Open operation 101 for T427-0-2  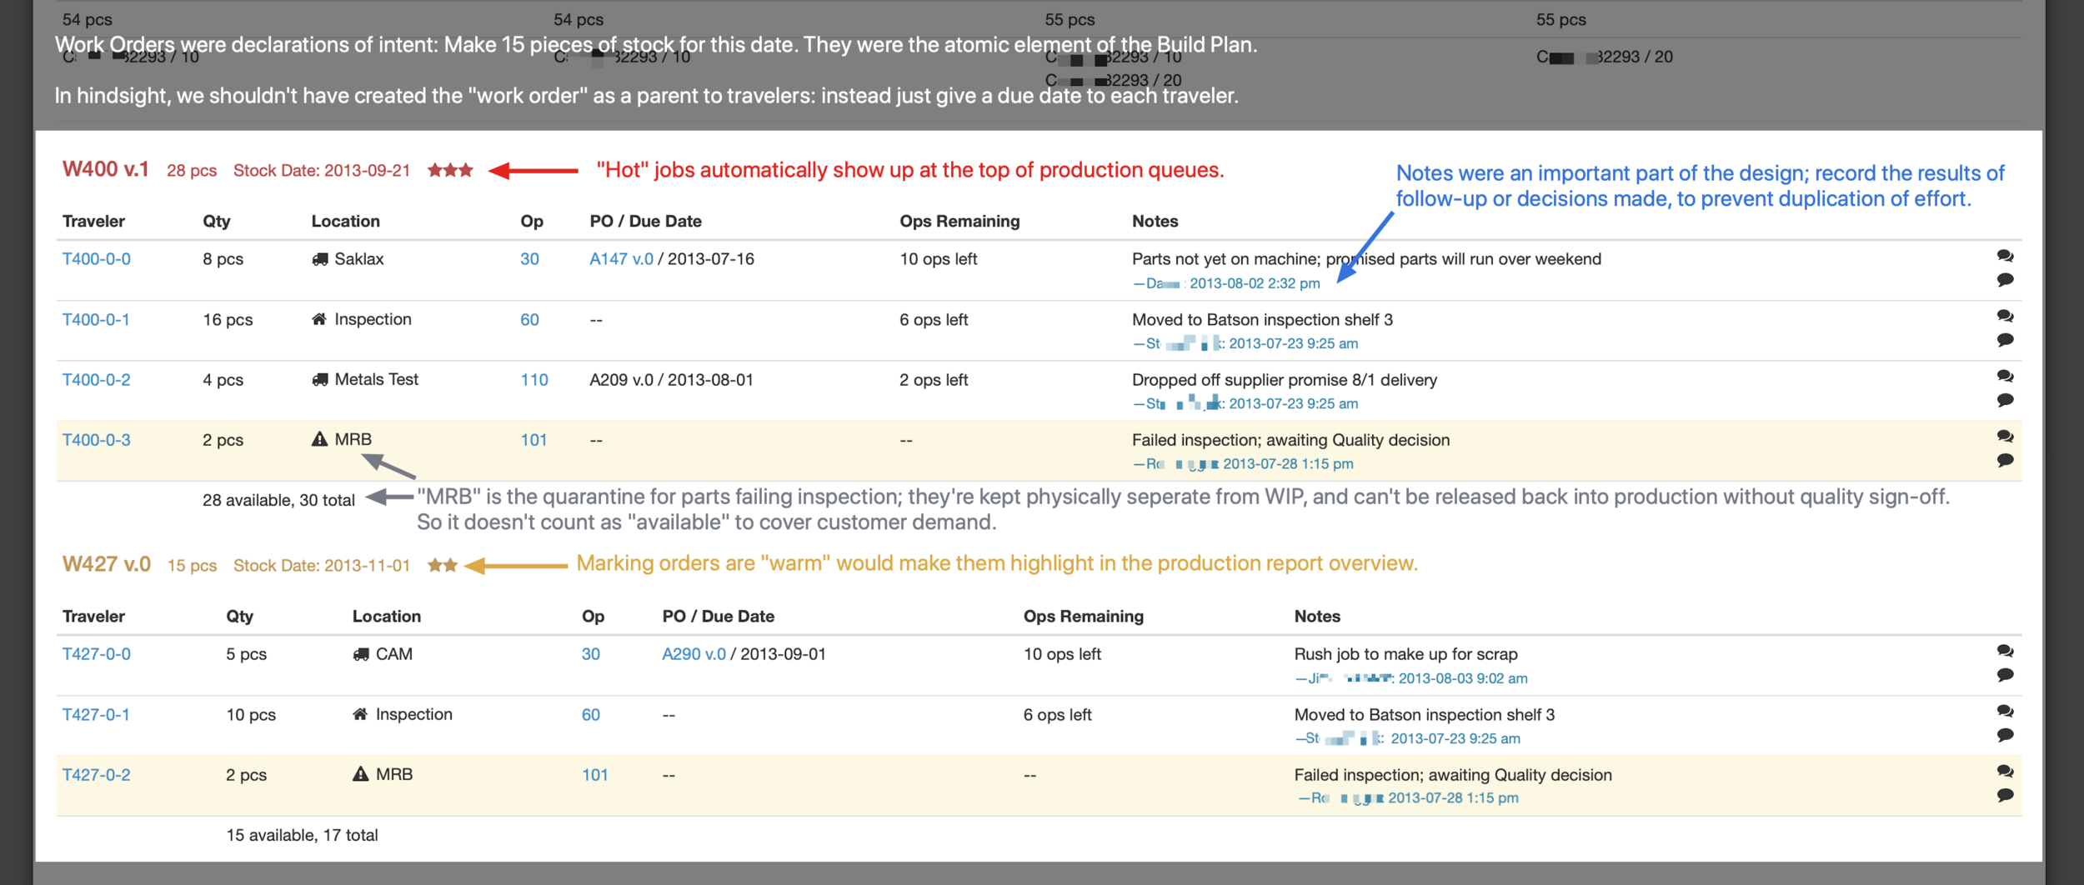click(594, 774)
